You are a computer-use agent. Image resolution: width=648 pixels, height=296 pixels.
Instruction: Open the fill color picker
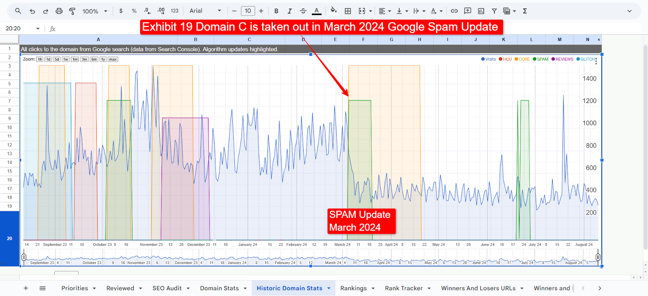[333, 11]
